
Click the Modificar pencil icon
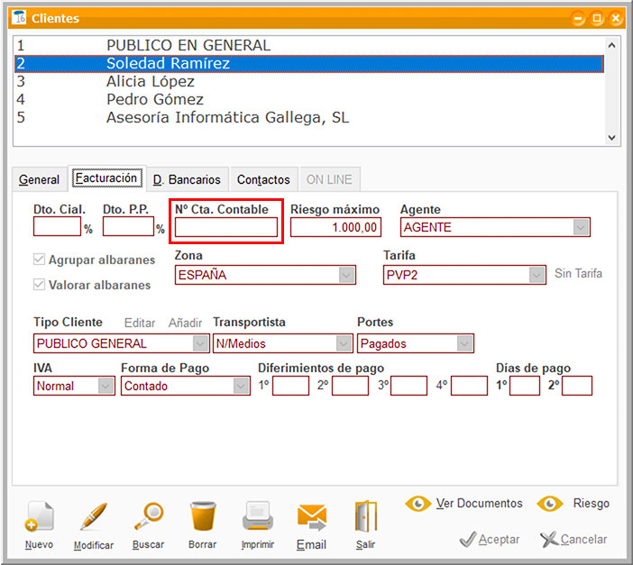tap(93, 516)
